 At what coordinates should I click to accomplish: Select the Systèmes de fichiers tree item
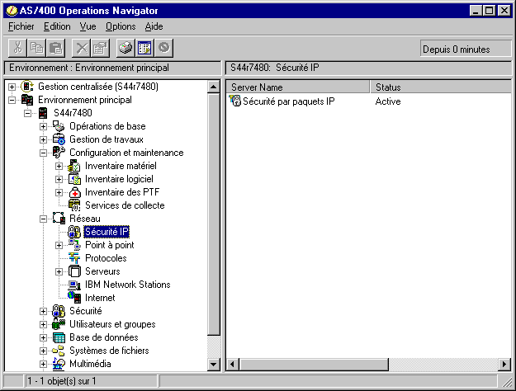point(109,351)
